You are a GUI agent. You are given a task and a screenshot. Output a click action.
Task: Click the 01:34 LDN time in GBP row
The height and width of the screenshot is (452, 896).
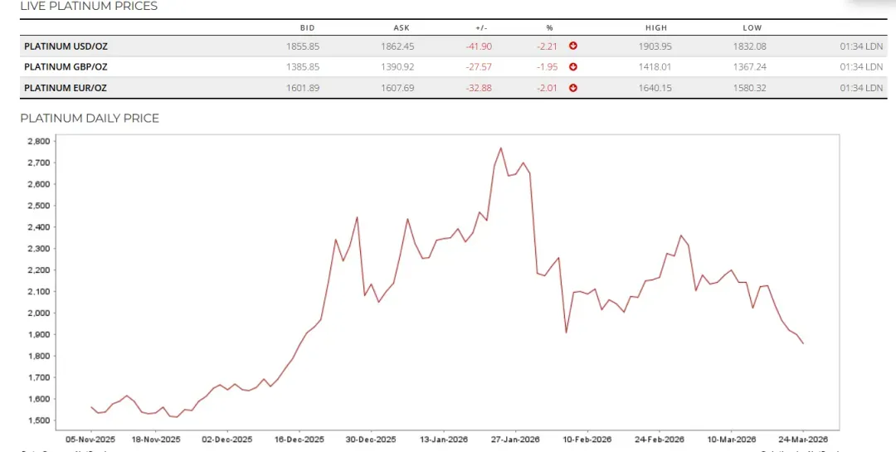click(x=861, y=67)
